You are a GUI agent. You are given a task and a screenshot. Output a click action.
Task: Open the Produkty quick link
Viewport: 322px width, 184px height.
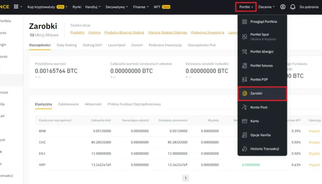(77, 33)
